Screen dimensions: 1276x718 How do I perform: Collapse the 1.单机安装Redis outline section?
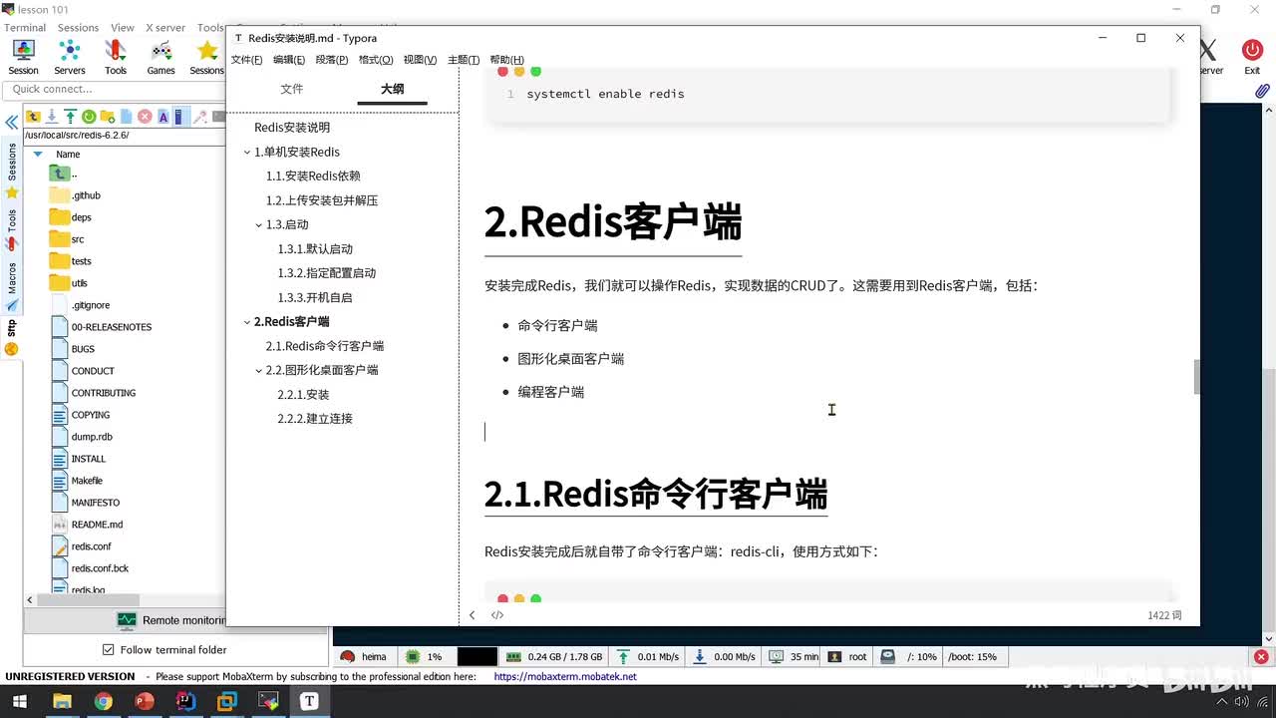[x=246, y=153]
